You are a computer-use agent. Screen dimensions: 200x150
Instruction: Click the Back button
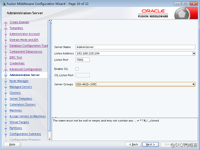pyautogui.click(x=133, y=144)
